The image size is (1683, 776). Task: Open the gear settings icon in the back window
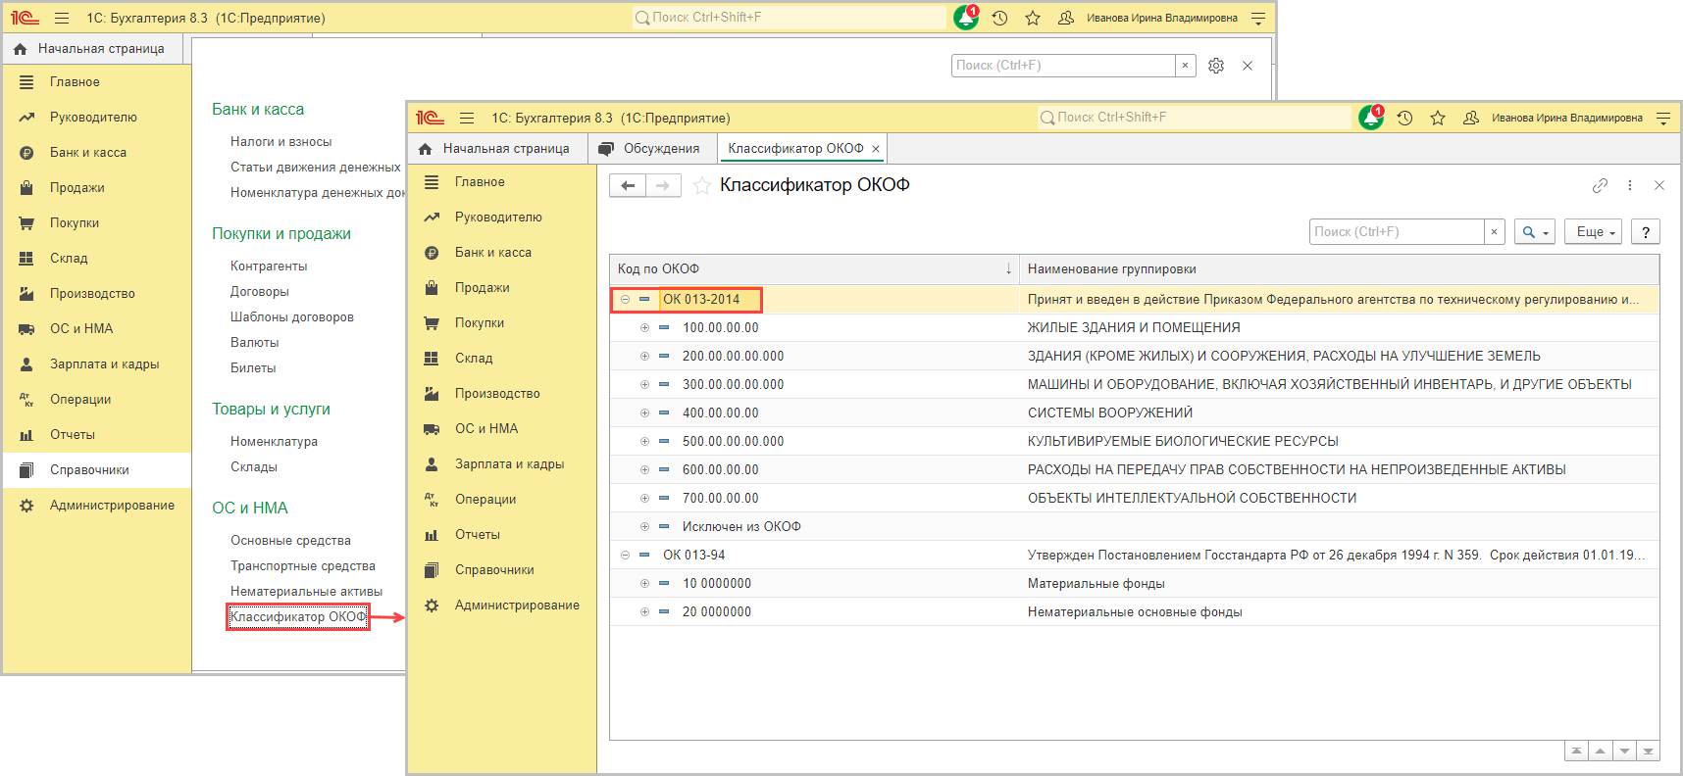point(1216,66)
